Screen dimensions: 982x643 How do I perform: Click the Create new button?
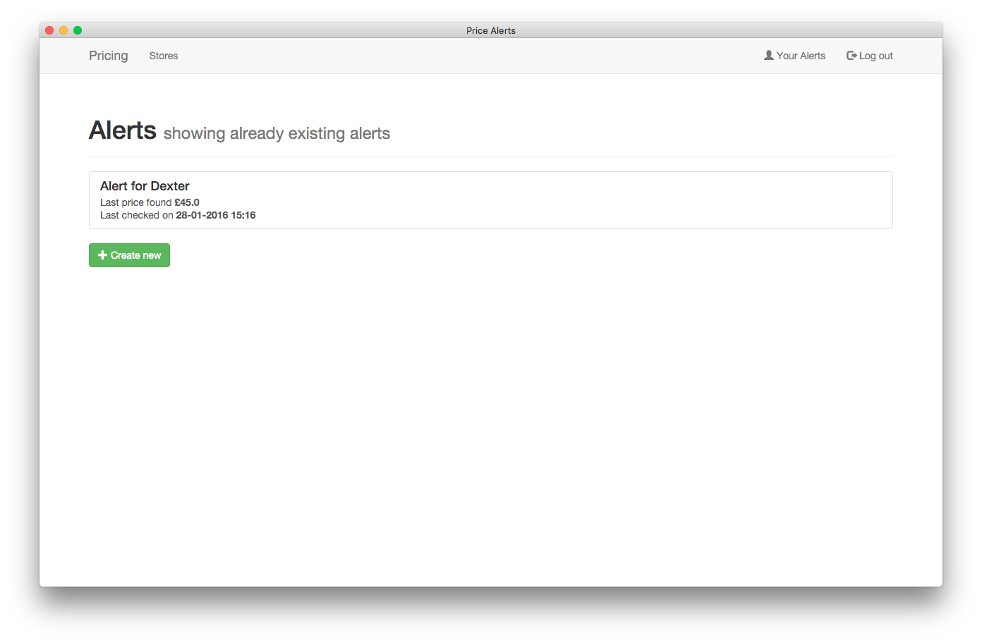point(129,255)
